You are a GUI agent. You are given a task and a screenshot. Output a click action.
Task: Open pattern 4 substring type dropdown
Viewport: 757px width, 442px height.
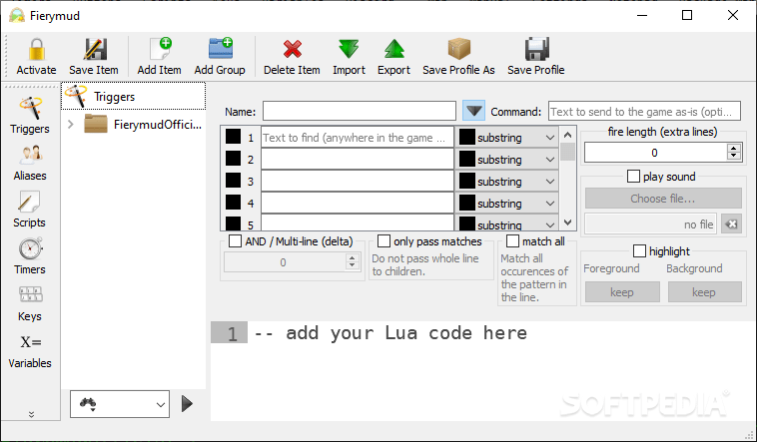[506, 204]
